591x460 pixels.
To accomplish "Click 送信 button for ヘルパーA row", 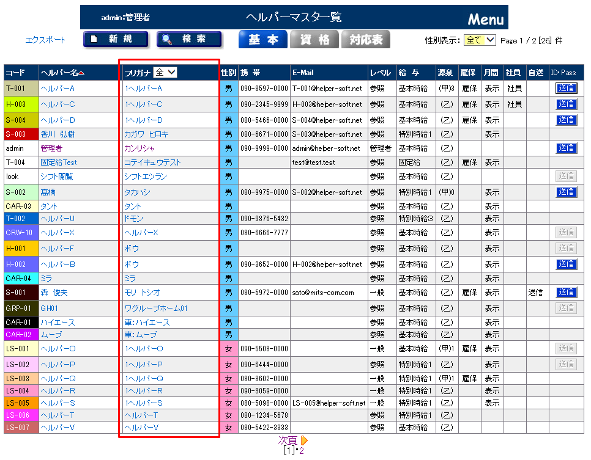I will pyautogui.click(x=566, y=89).
